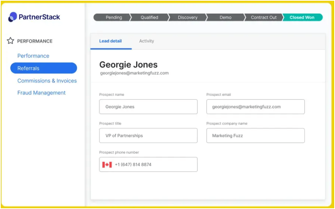Click the Prospect name input field
The image size is (335, 209).
point(148,107)
